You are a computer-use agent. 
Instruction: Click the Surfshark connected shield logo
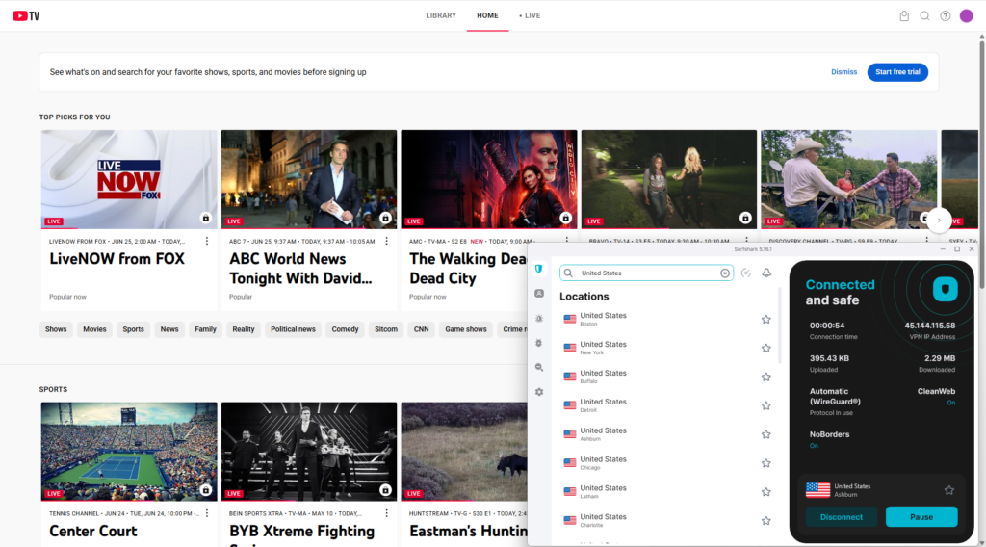(x=945, y=289)
